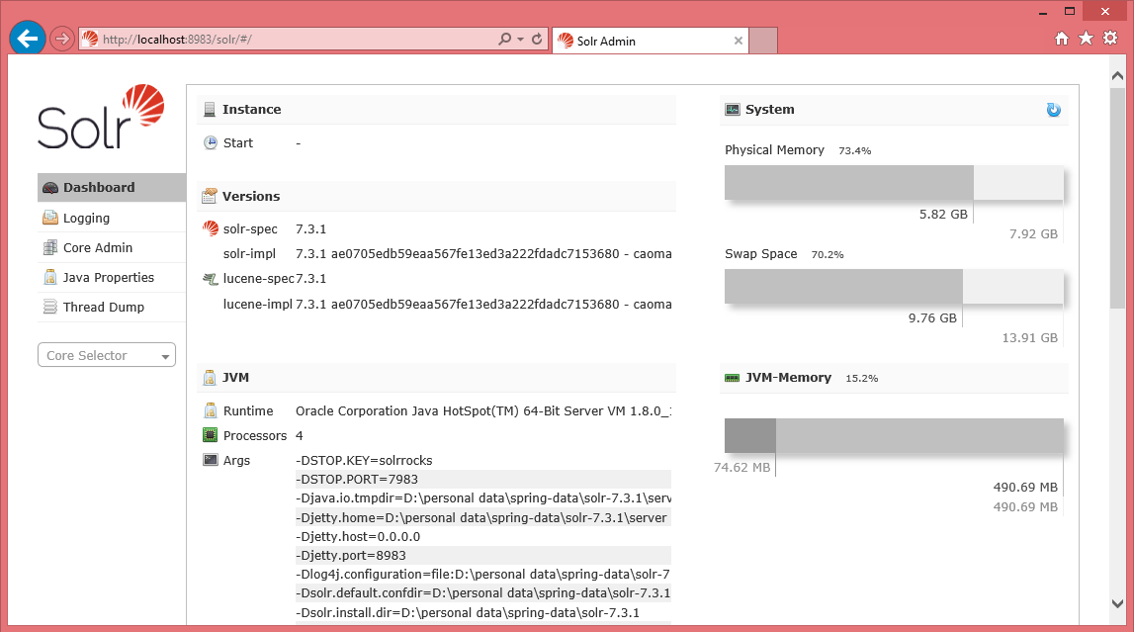Select the -Djetty.port=8983 argument
Image resolution: width=1134 pixels, height=632 pixels.
pyautogui.click(x=351, y=556)
